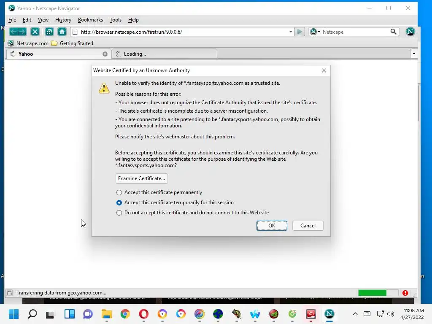This screenshot has width=432, height=324.
Task: Click the page icon in the address bar
Action: 75,32
